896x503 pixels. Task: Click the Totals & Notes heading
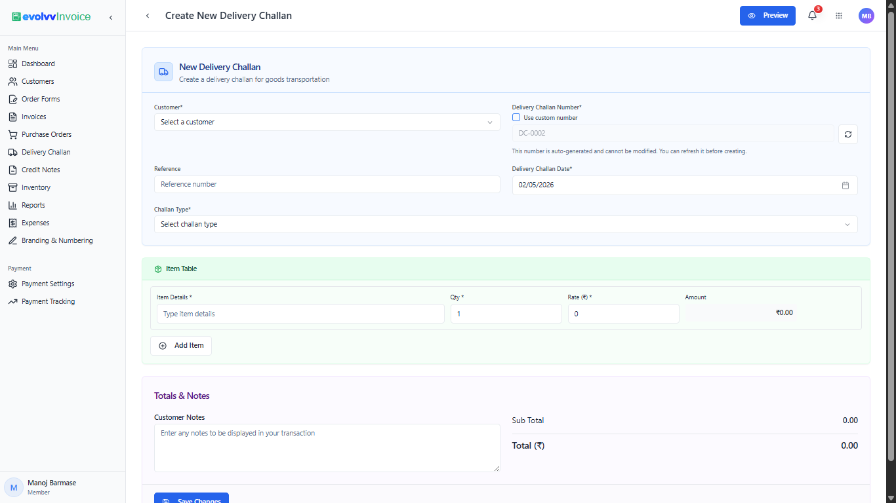pos(182,396)
